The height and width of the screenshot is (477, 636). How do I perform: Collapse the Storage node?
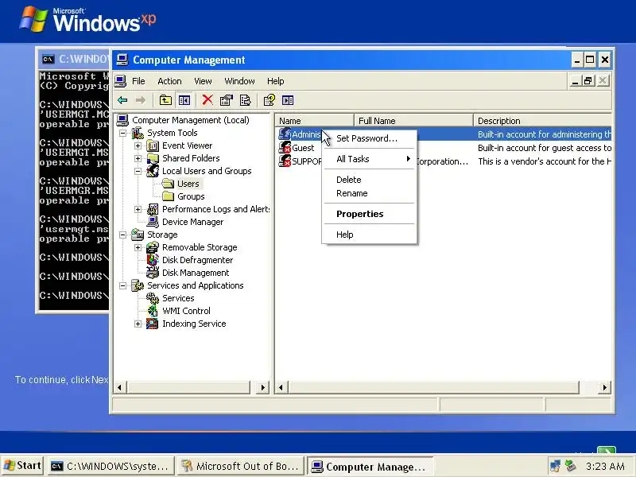pos(122,235)
